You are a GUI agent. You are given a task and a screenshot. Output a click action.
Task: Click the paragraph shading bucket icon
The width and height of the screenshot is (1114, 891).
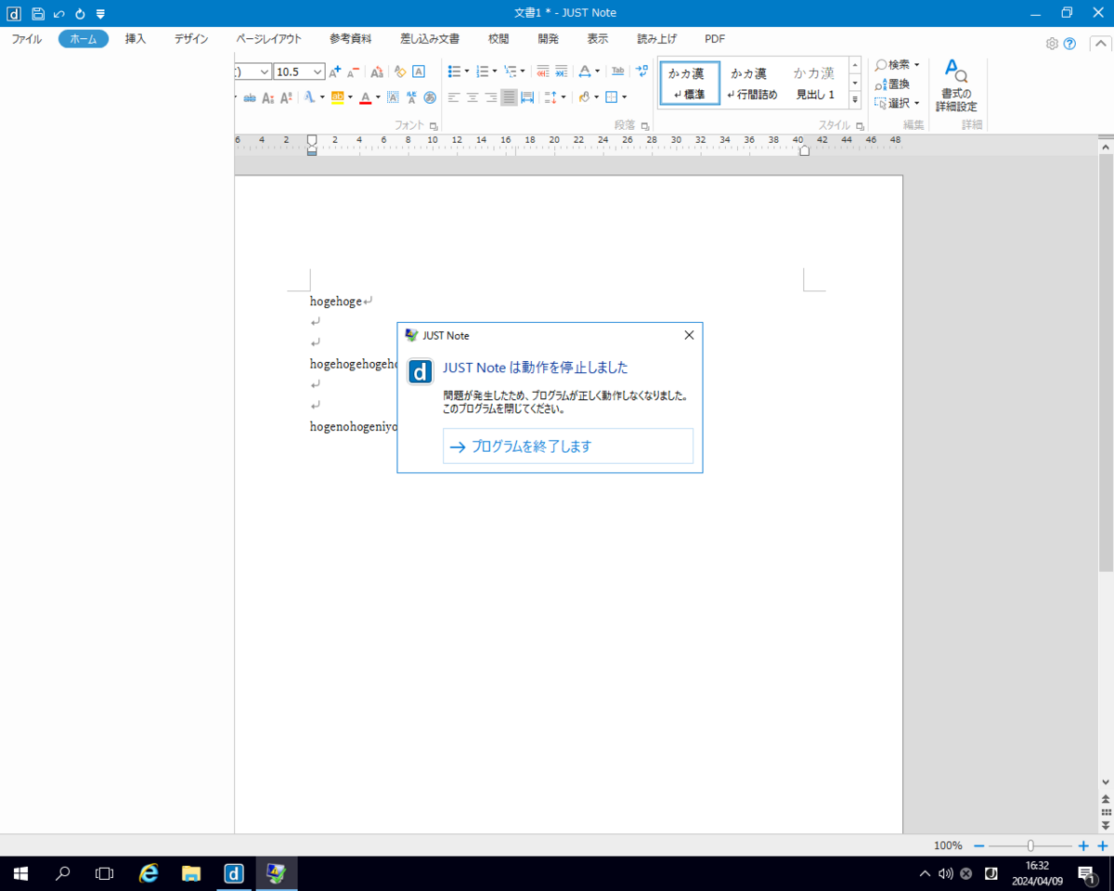click(584, 97)
